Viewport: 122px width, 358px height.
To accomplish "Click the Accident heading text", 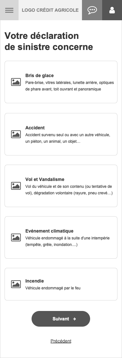I will 35,128.
